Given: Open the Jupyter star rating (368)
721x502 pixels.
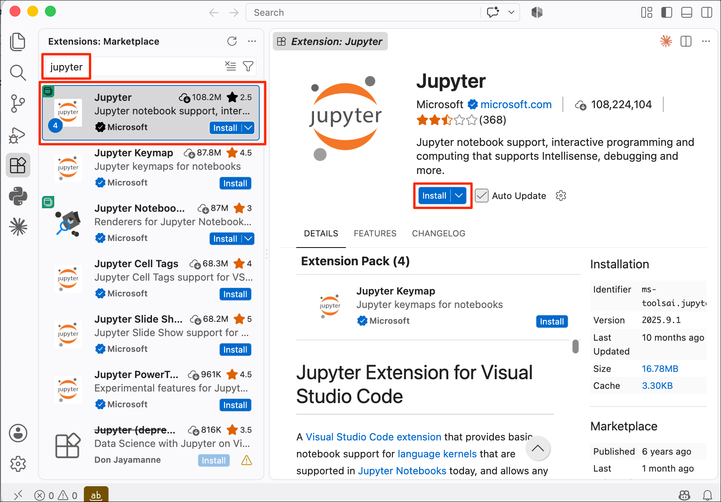Looking at the screenshot, I should [x=461, y=120].
